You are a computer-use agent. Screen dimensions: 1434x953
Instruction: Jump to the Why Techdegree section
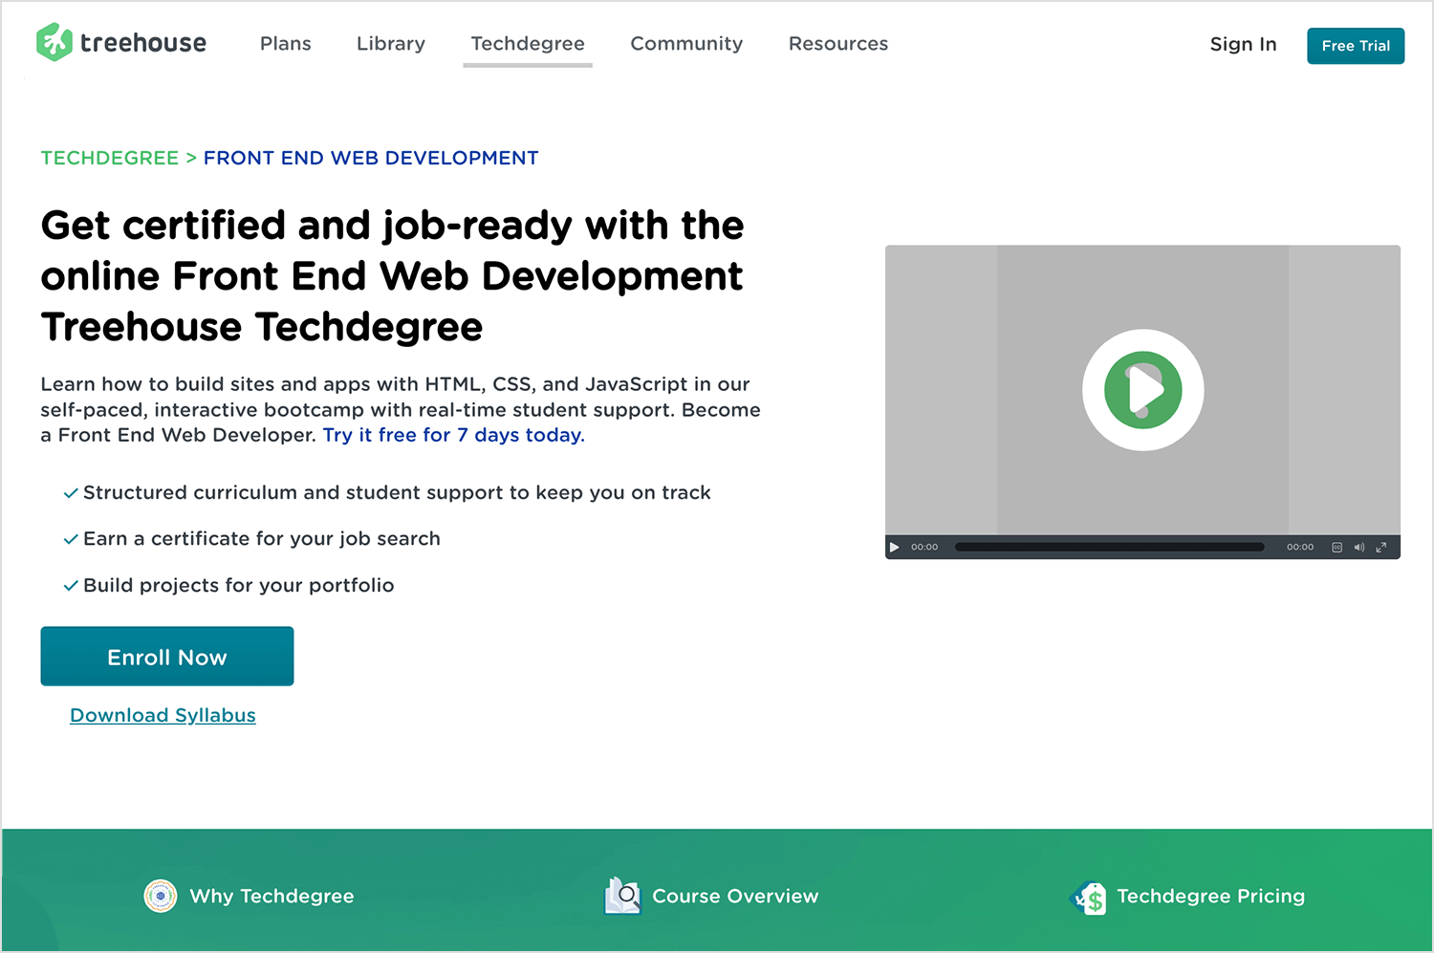(x=272, y=896)
